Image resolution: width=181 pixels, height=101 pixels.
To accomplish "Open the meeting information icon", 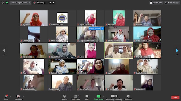I will click(3, 3).
